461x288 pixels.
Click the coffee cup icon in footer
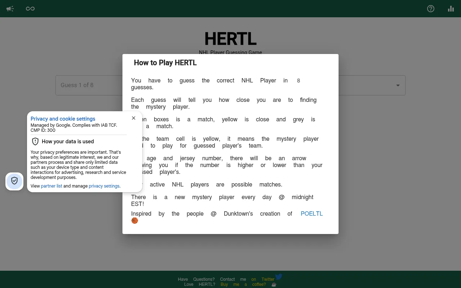pyautogui.click(x=274, y=284)
